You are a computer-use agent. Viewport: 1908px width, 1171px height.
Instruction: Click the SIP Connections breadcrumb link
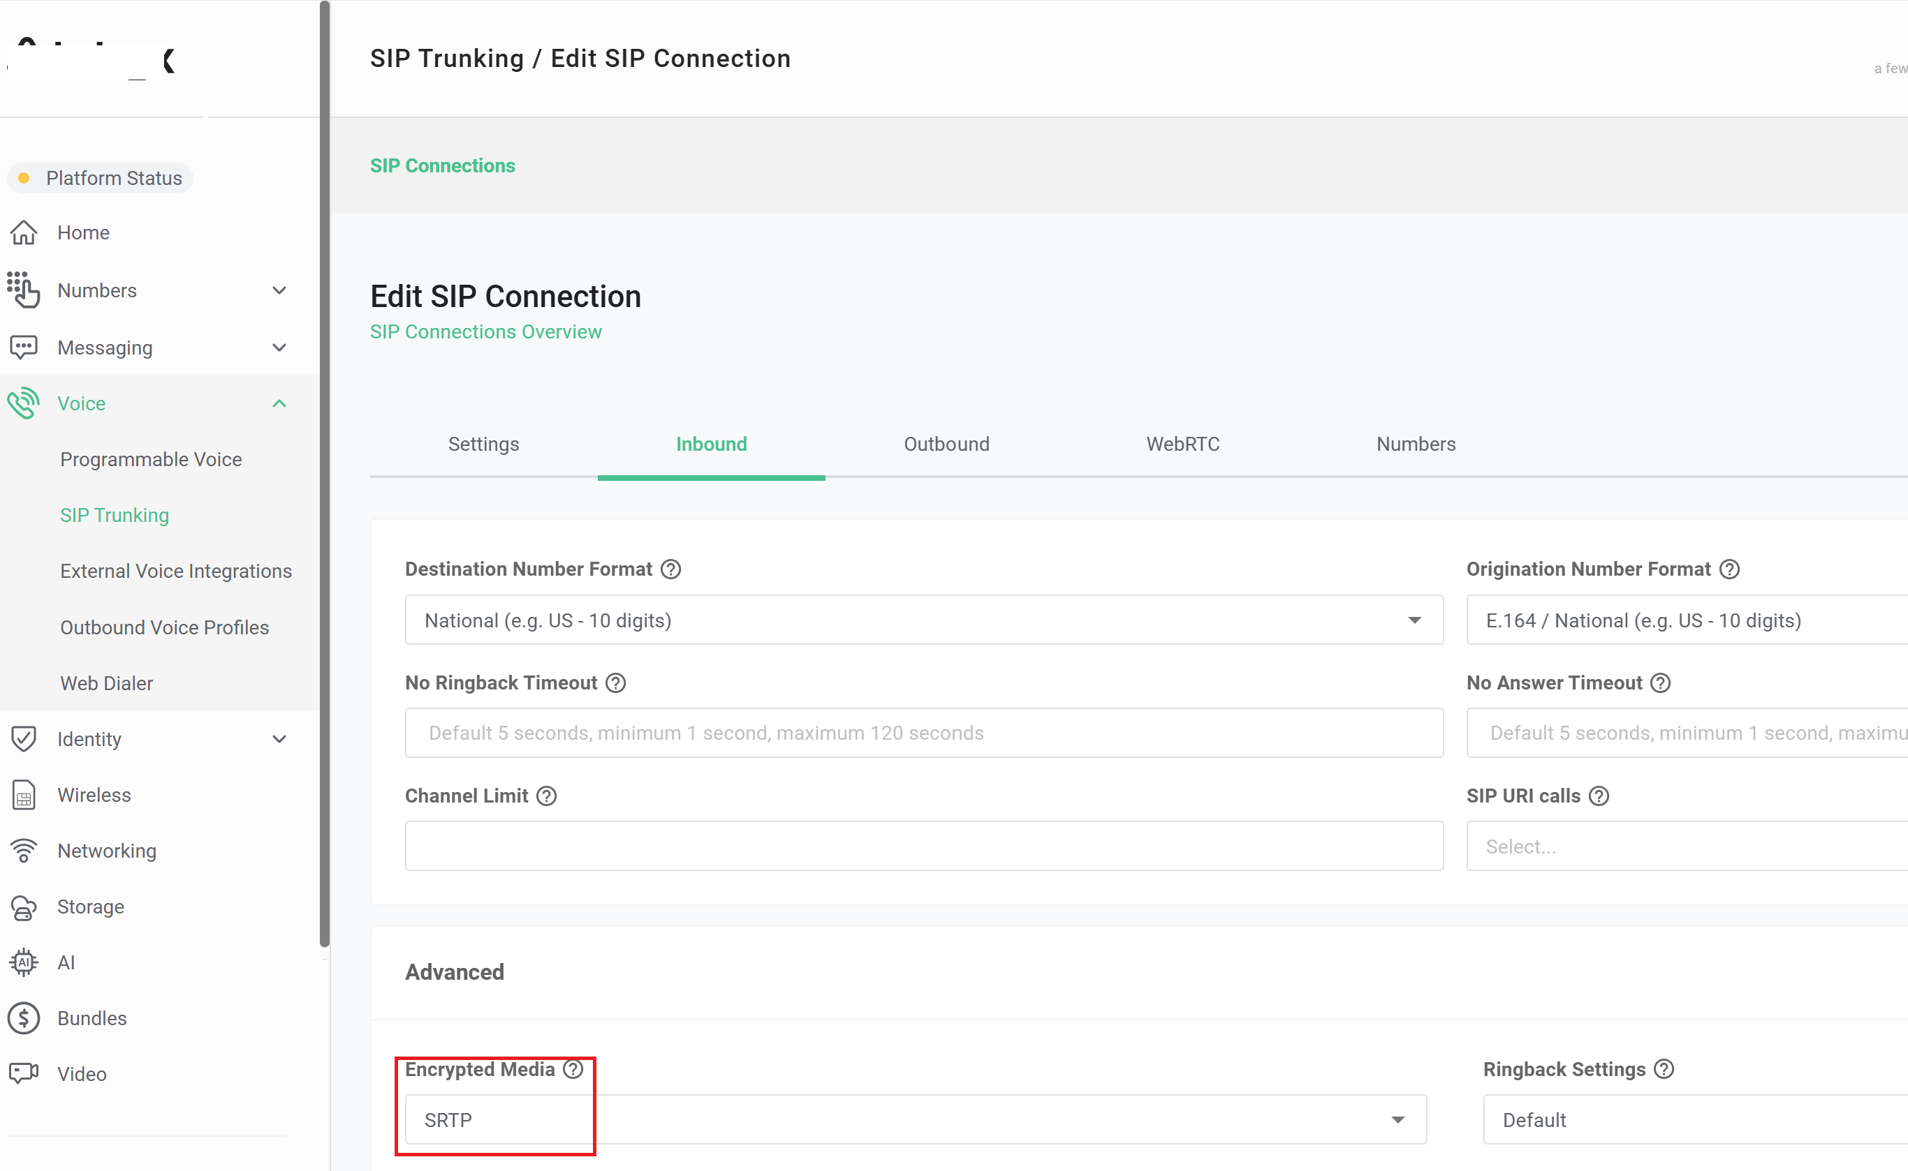[x=443, y=165]
